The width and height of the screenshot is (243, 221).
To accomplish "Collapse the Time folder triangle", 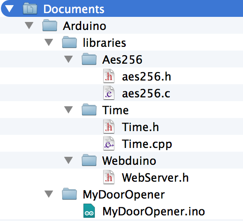I will tap(68, 110).
